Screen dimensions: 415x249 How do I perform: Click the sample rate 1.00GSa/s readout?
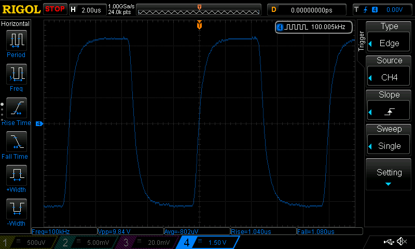pyautogui.click(x=121, y=6)
